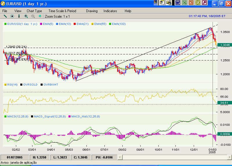Click the crosshair target tool icon
The width and height of the screenshot is (232, 166).
point(12,16)
